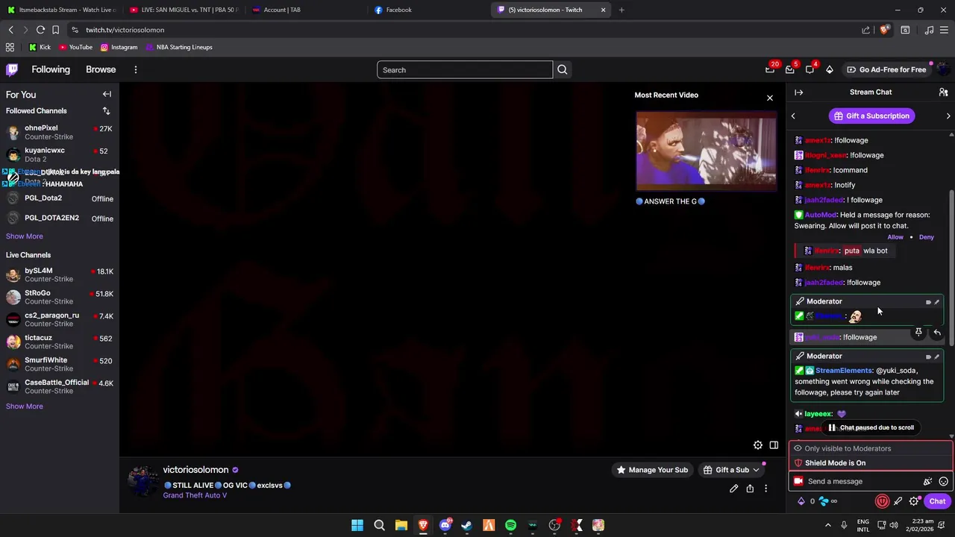
Task: Click the purple Chat send button
Action: [937, 501]
